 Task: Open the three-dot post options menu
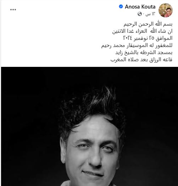point(13,10)
